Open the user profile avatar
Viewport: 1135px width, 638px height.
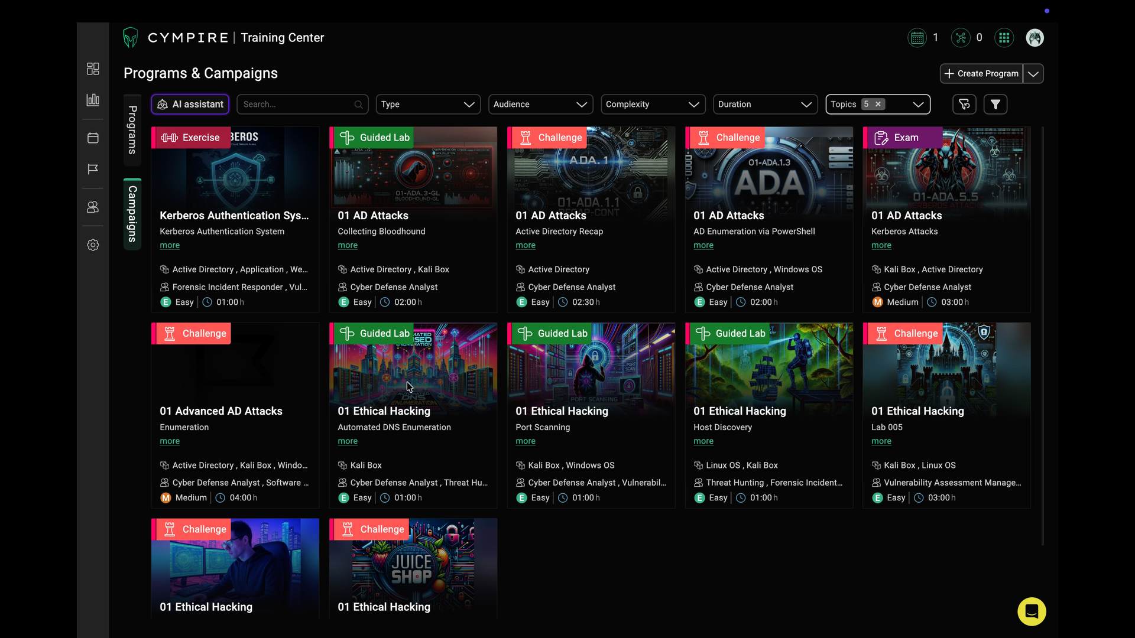click(1035, 38)
